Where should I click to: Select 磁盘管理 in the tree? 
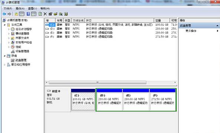pos(21,60)
